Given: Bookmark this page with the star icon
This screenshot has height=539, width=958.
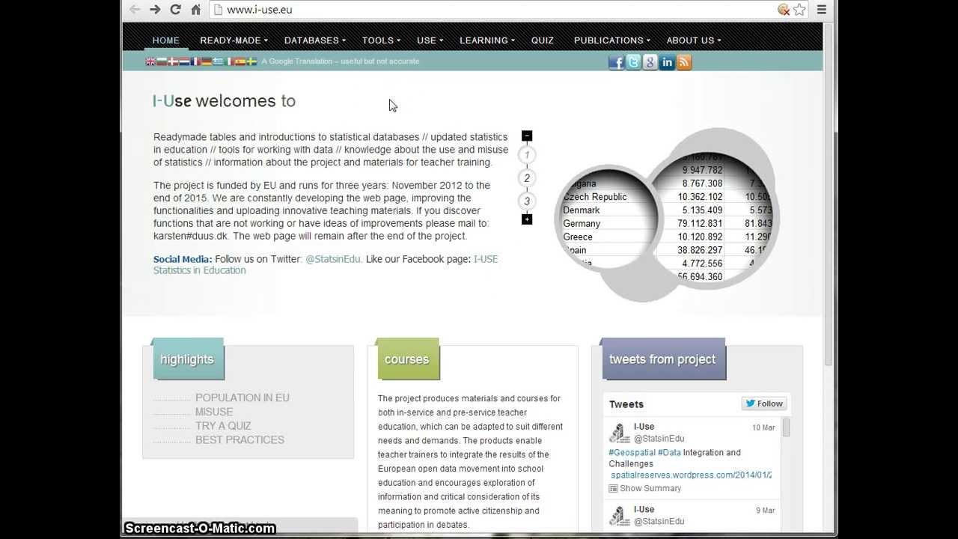Looking at the screenshot, I should tap(799, 10).
